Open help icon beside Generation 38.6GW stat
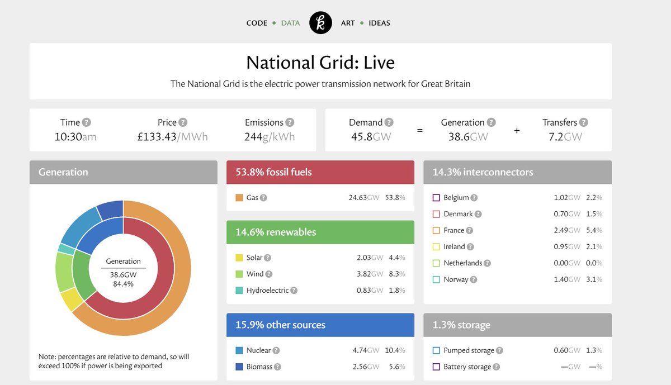Screen dimensions: 671x385 coord(491,122)
